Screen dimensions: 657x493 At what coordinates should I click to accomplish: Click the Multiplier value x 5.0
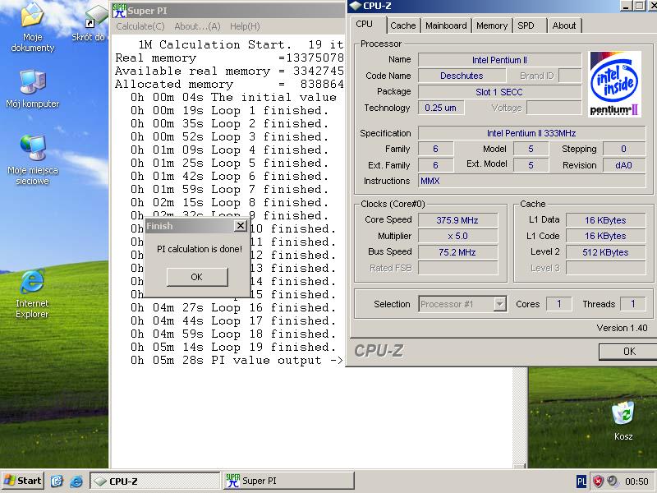[x=457, y=236]
